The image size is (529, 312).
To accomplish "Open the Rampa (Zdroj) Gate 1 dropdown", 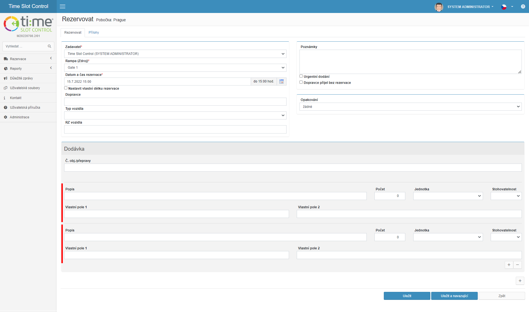I will (175, 68).
